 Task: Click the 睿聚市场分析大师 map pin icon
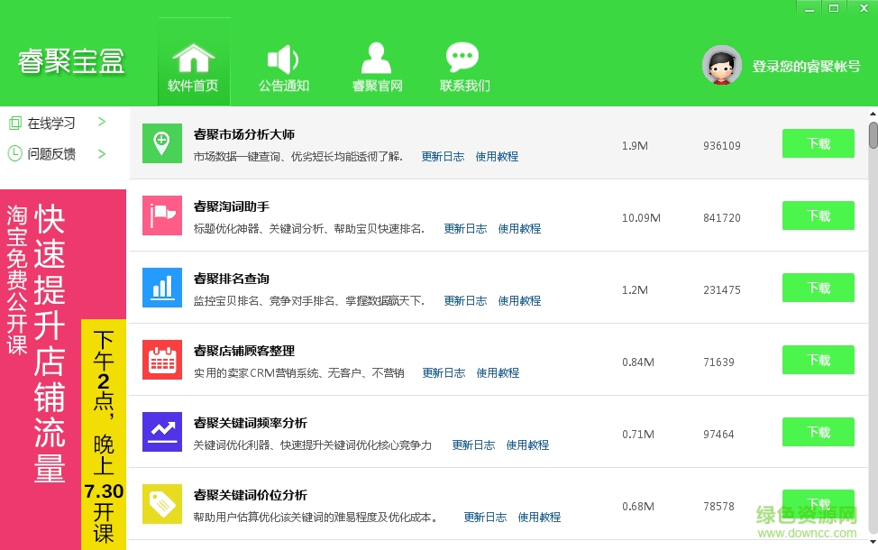click(162, 143)
